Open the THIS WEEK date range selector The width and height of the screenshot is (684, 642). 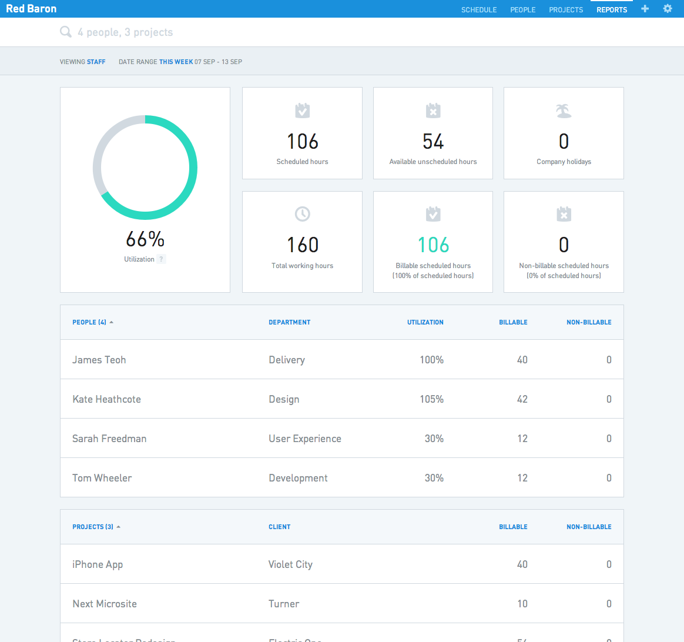tap(176, 62)
